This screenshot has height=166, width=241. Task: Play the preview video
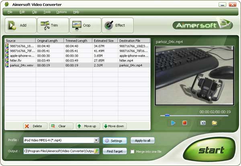173,123
